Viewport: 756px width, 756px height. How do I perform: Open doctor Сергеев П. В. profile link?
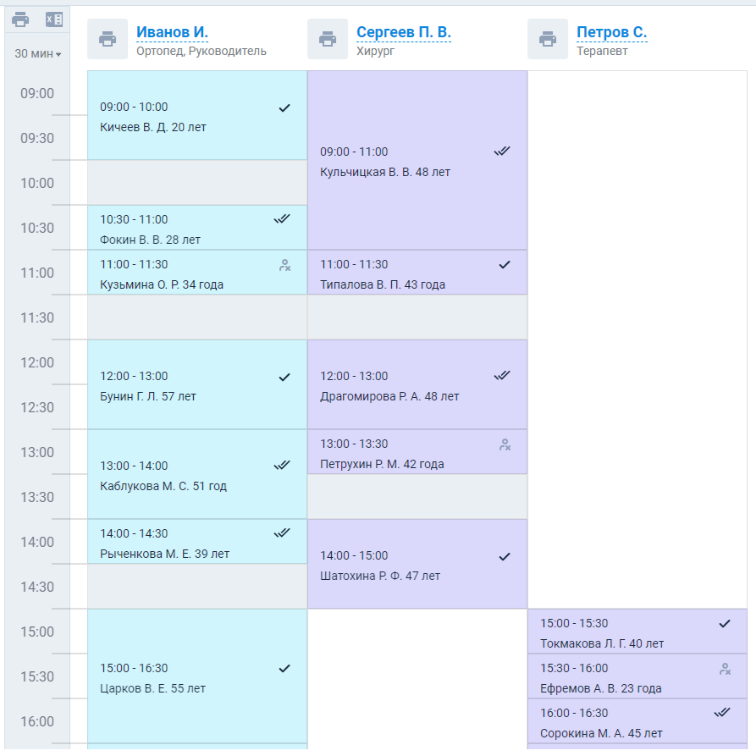click(404, 32)
